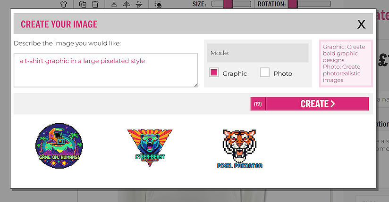Screen dimensions: 389x202
Task: Close the Create Your Image dialog
Action: (x=361, y=24)
